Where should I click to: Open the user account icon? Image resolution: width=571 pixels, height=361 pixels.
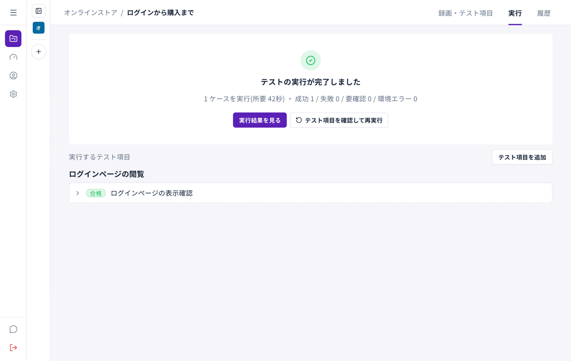[13, 76]
